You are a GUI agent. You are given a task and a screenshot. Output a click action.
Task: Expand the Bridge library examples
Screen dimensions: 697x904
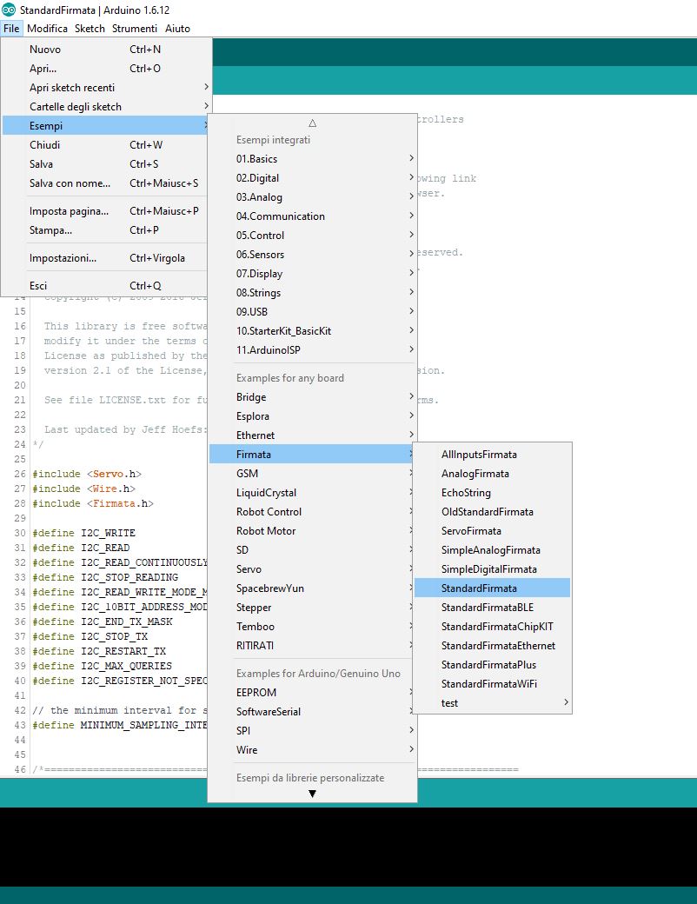point(313,396)
